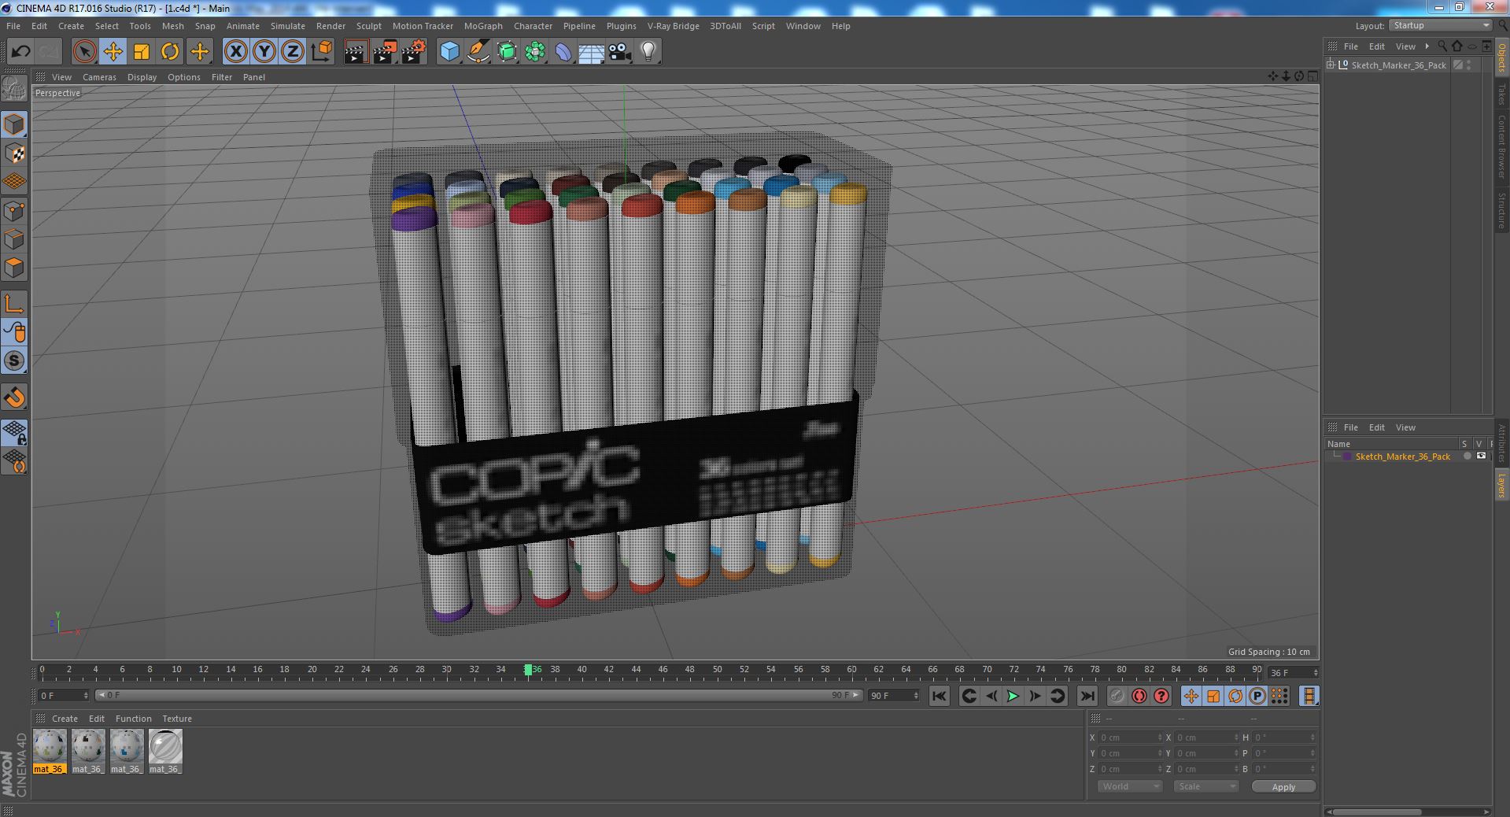1510x817 pixels.
Task: Go to end of animation
Action: click(1087, 696)
